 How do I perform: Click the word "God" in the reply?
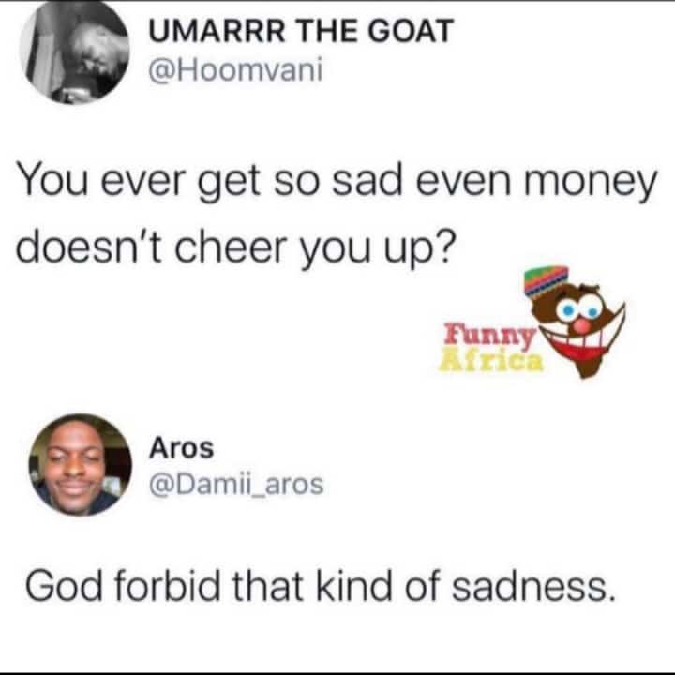[64, 586]
